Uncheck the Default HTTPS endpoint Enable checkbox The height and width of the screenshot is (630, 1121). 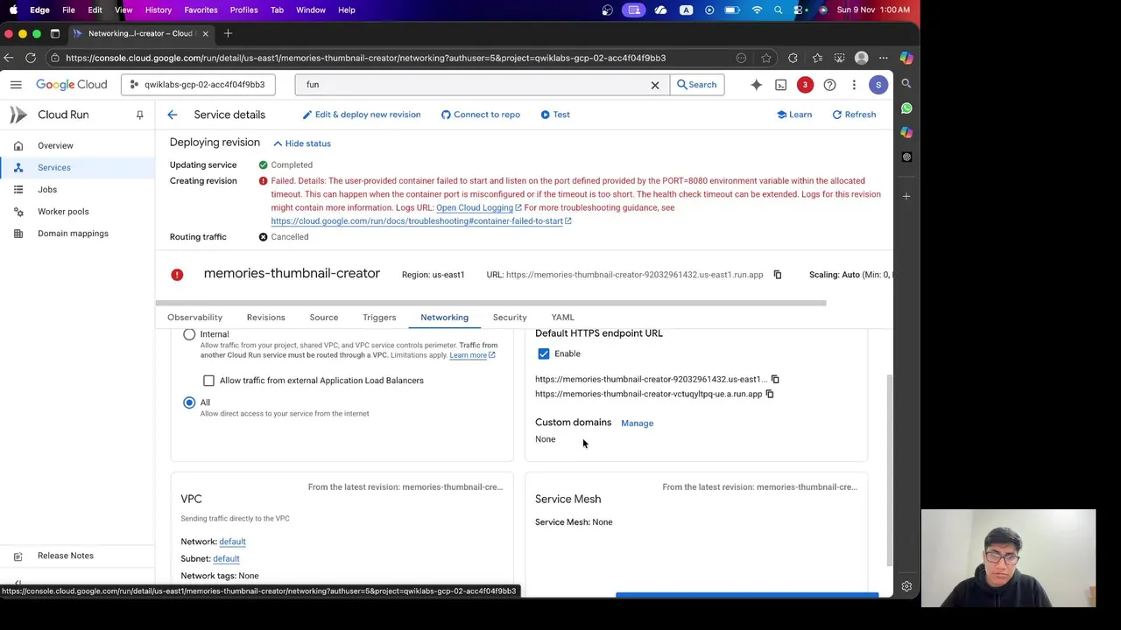coord(544,353)
